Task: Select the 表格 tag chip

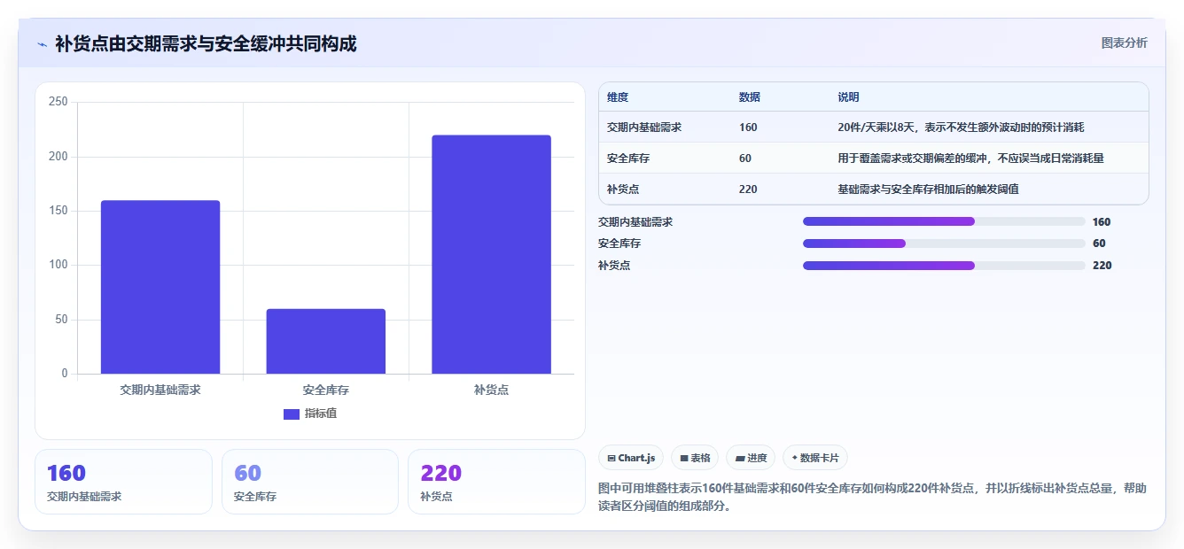Action: point(695,458)
